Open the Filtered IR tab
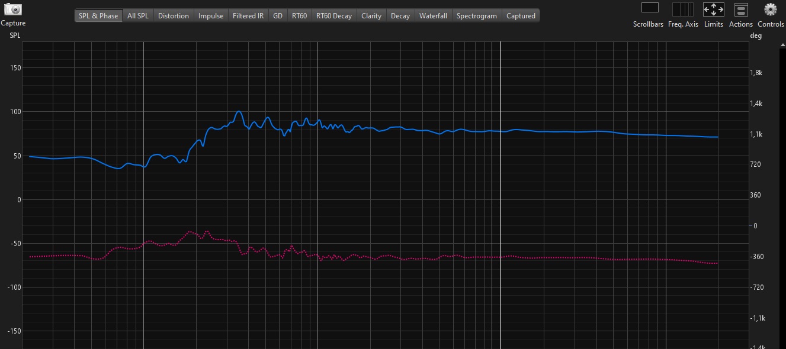Screen dimensions: 786x349 [248, 16]
